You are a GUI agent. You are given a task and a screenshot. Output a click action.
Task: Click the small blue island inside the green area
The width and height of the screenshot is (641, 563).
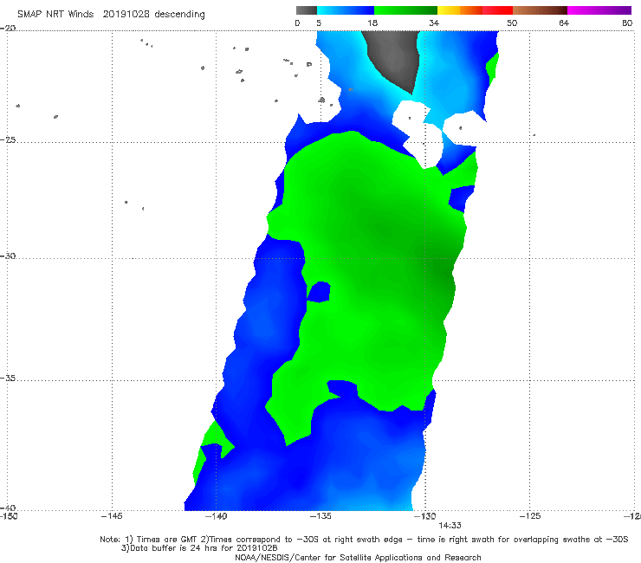pos(320,292)
